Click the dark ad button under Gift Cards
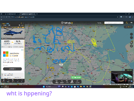 12,69
